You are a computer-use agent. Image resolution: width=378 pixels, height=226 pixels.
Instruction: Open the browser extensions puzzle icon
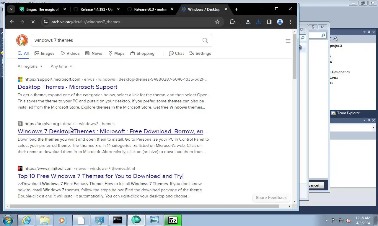232,22
